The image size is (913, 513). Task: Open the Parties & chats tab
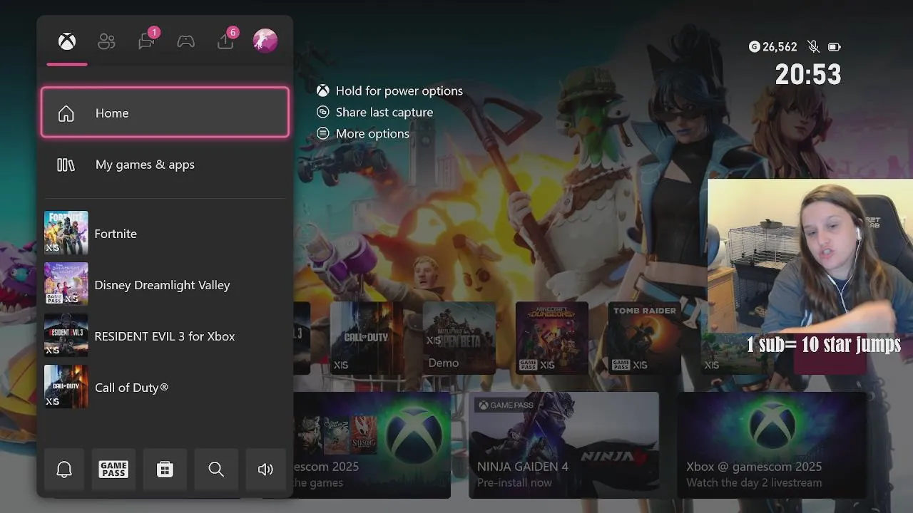pyautogui.click(x=147, y=41)
